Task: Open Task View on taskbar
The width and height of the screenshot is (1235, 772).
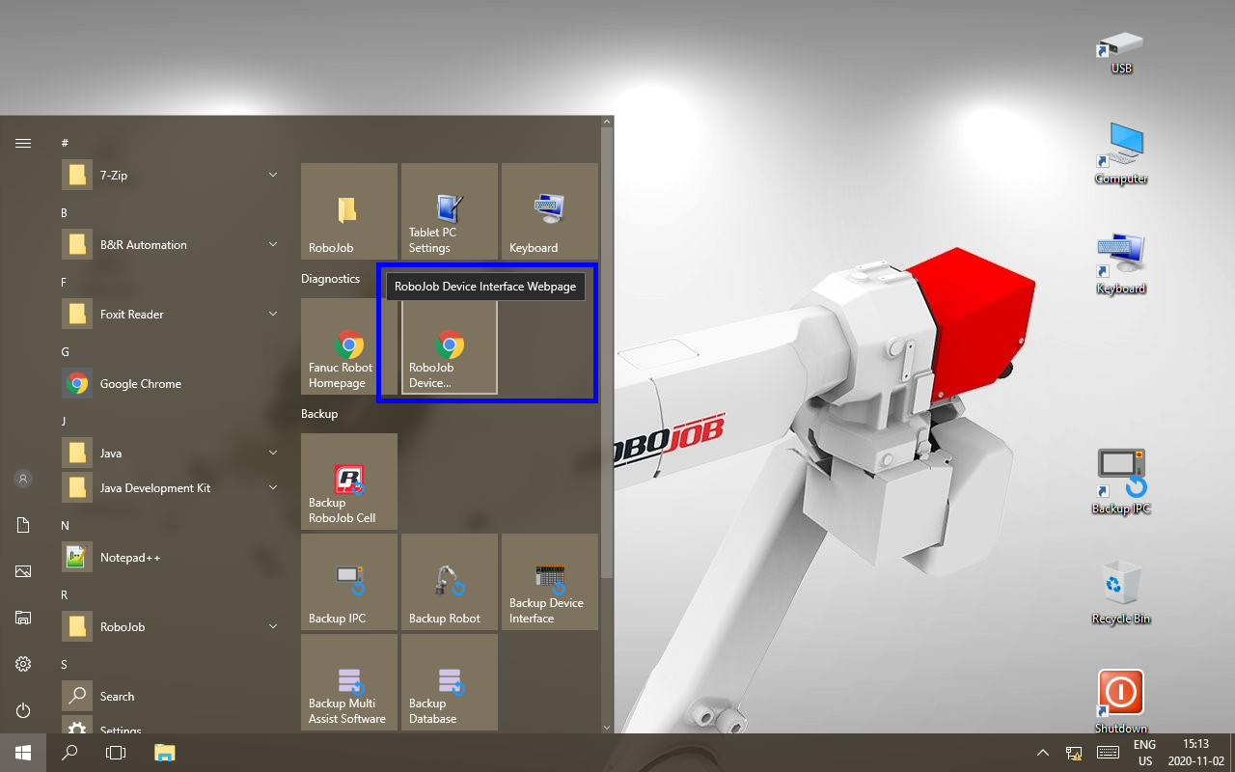Action: click(x=116, y=753)
